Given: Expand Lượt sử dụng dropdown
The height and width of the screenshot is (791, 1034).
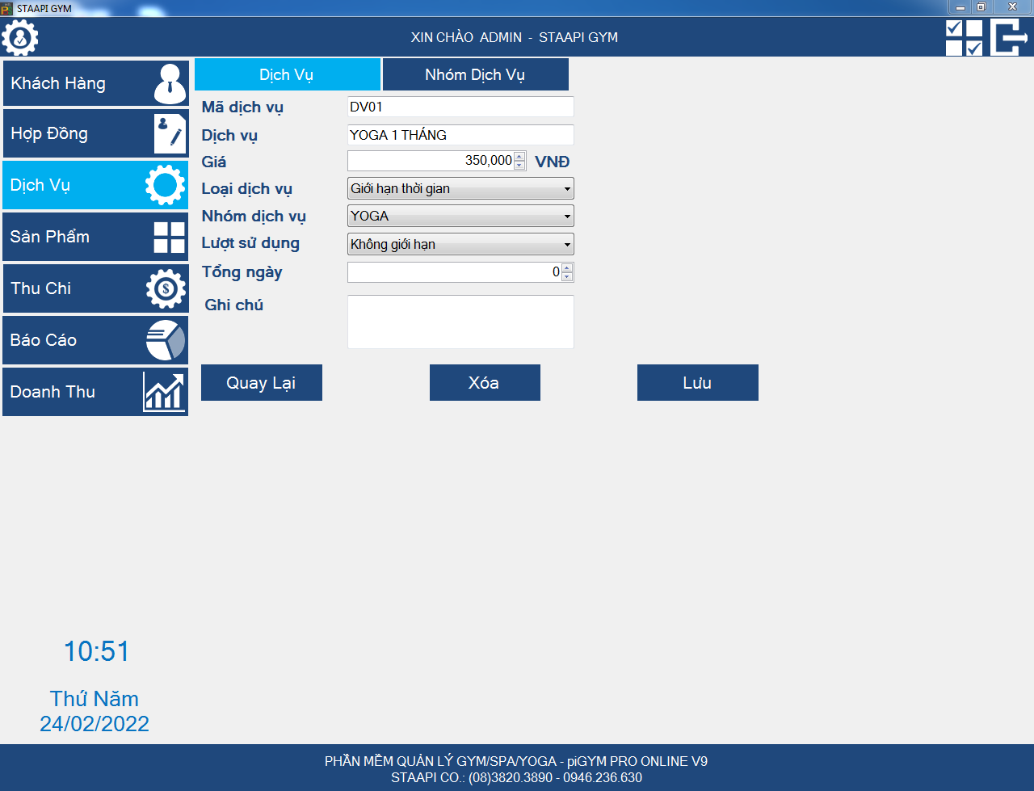Looking at the screenshot, I should [x=567, y=245].
